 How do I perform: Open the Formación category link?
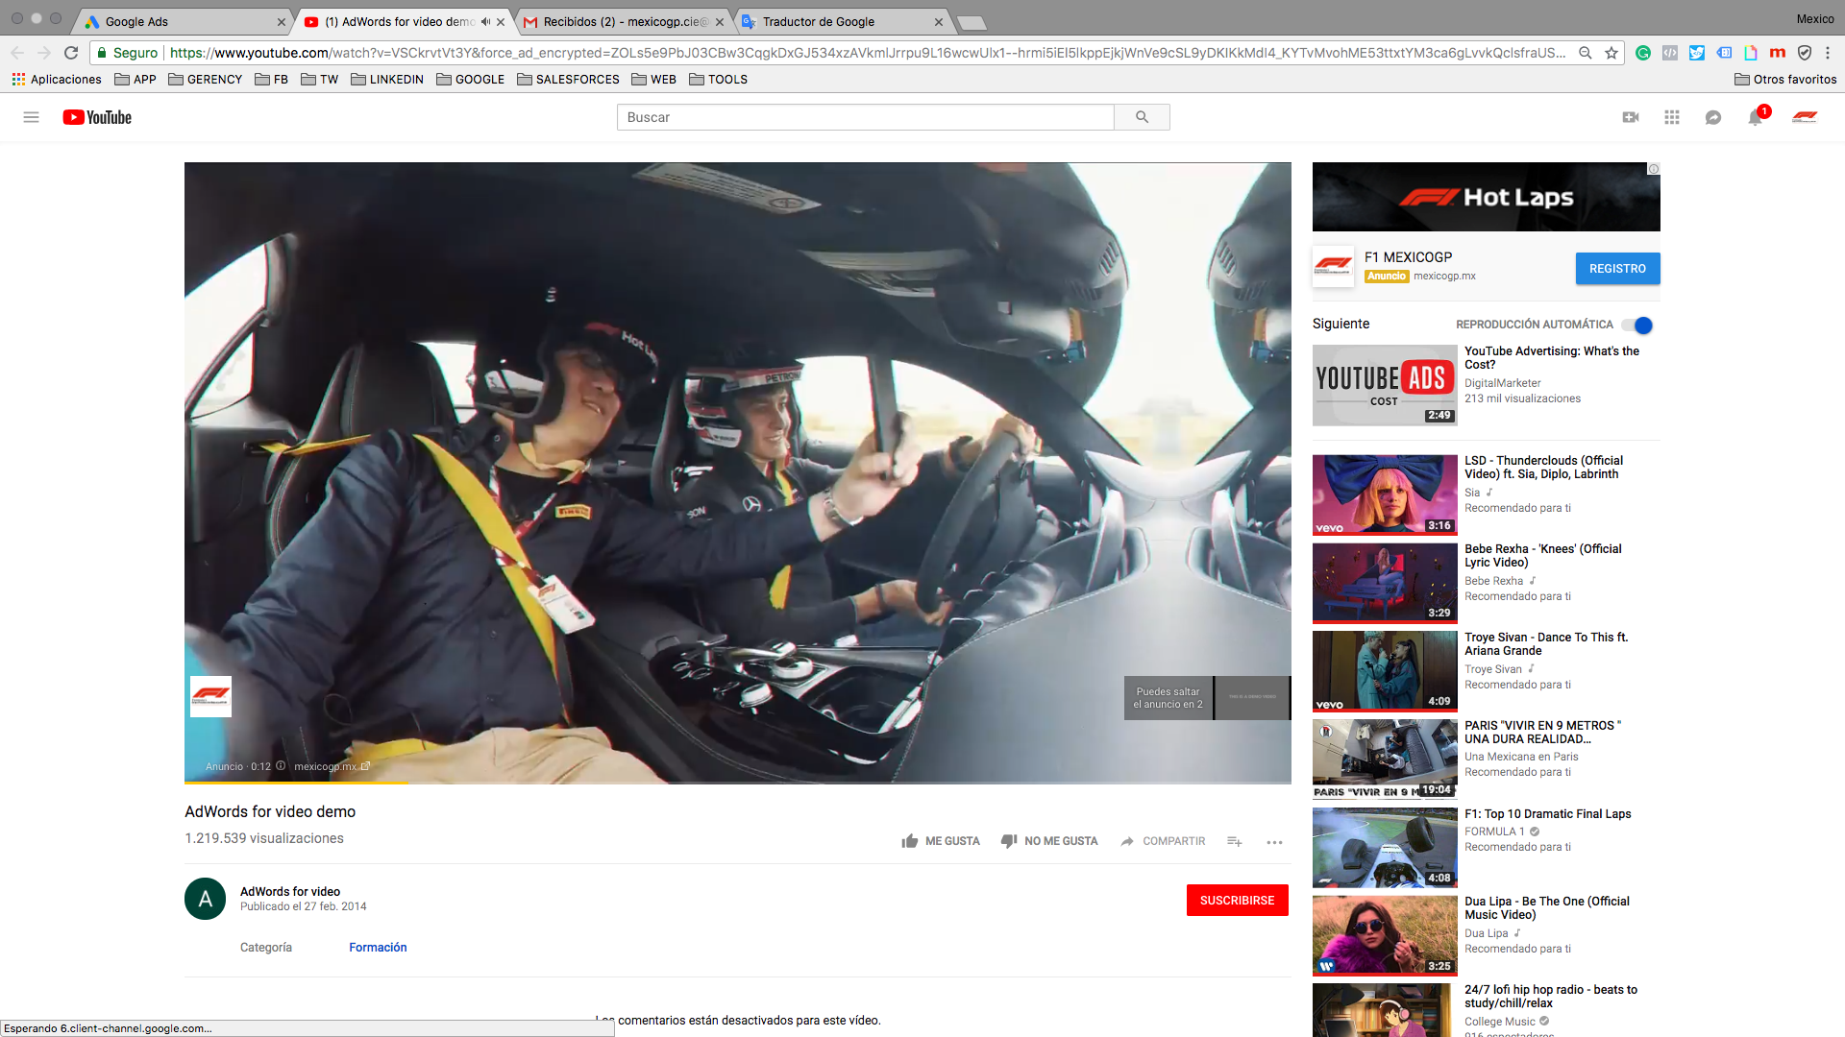[x=378, y=948]
